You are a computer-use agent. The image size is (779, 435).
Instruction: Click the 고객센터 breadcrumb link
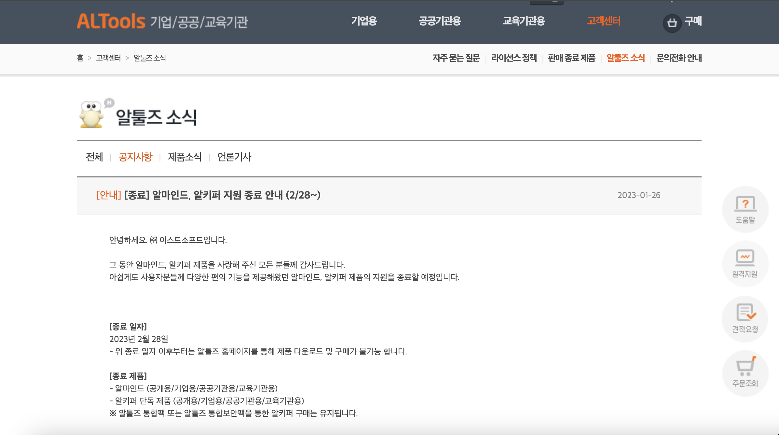(108, 58)
